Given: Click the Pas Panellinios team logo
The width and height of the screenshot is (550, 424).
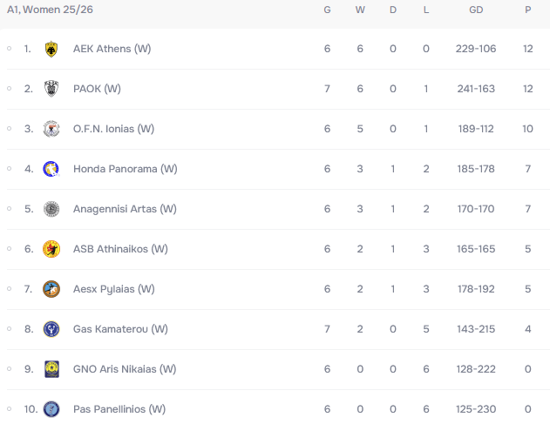Looking at the screenshot, I should [x=51, y=409].
